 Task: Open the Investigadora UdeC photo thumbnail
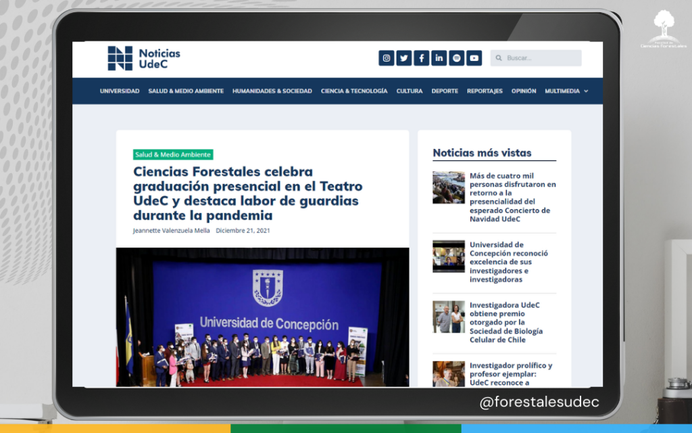[x=449, y=317]
